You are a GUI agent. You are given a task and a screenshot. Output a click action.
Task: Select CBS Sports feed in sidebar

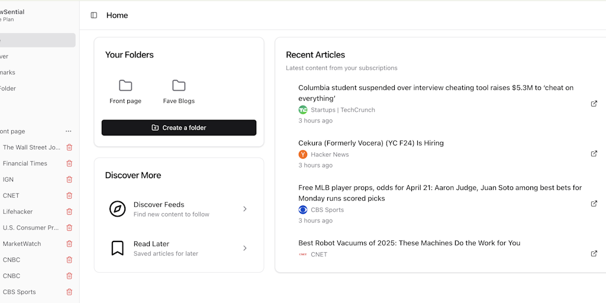click(x=20, y=292)
